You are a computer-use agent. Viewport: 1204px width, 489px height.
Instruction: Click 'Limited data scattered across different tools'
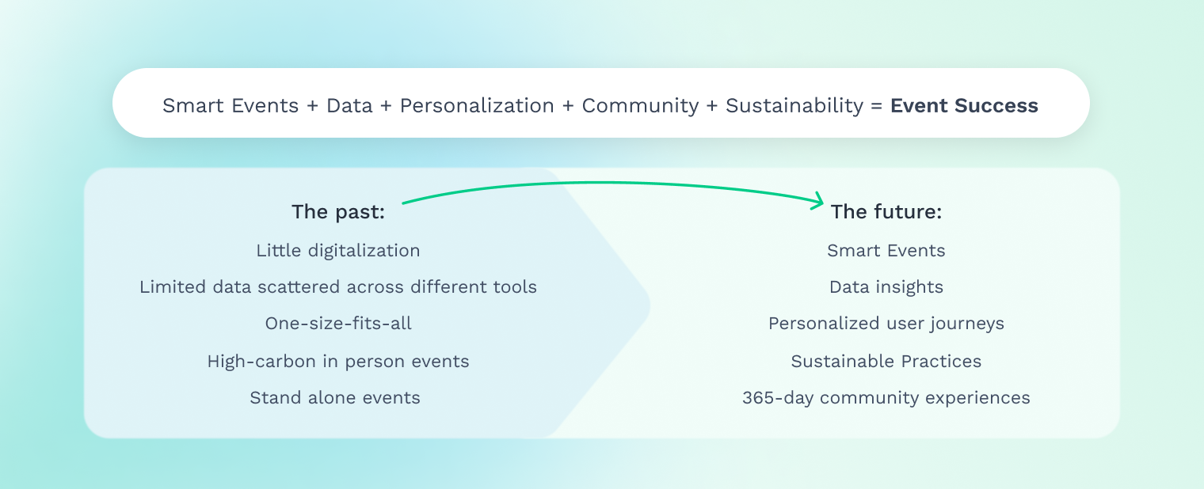(x=338, y=287)
